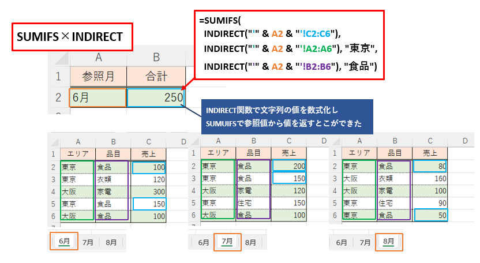Select right sheet cell C2 with 80
The height and width of the screenshot is (263, 480).
430,166
